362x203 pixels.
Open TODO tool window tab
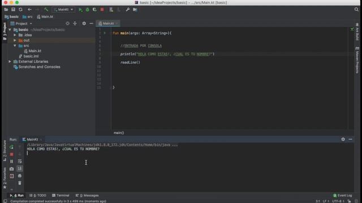[x=38, y=196]
